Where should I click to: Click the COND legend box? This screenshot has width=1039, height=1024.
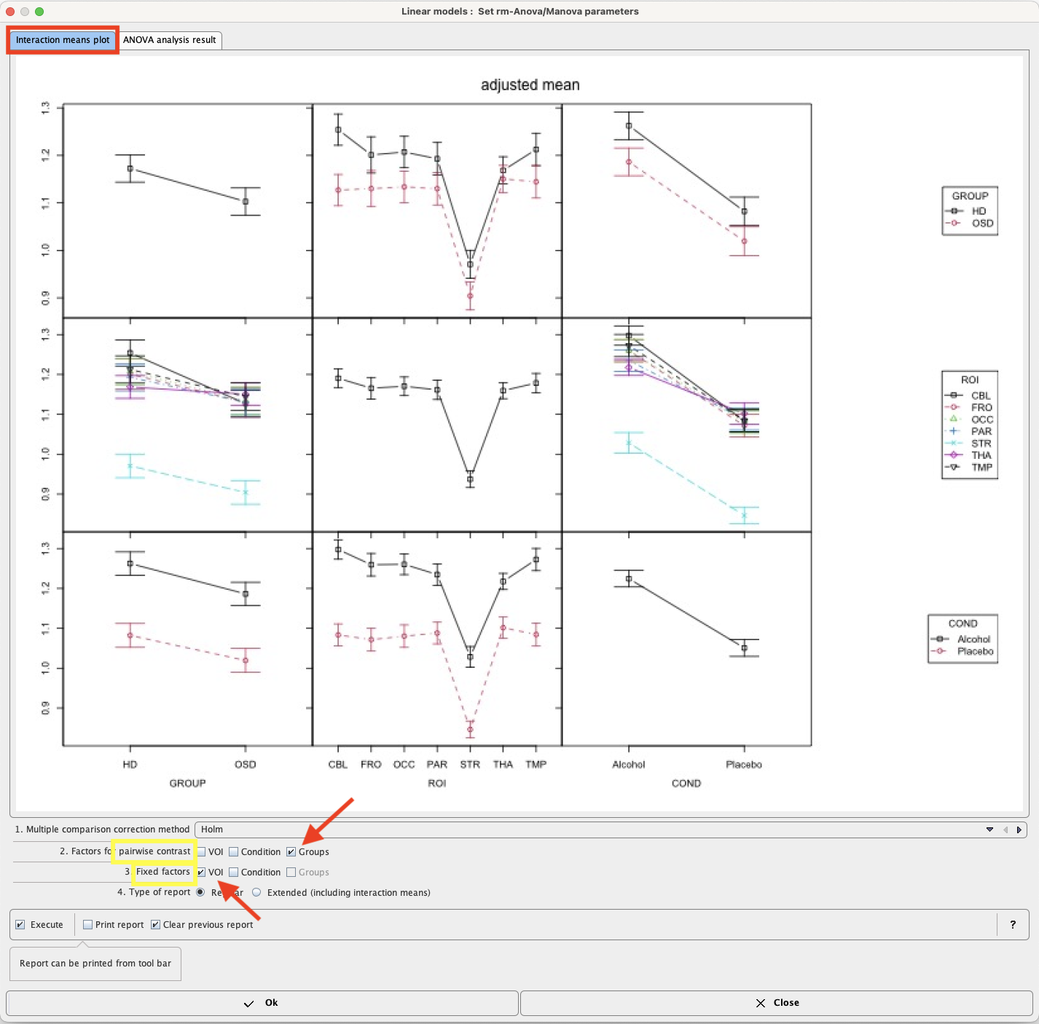point(962,639)
